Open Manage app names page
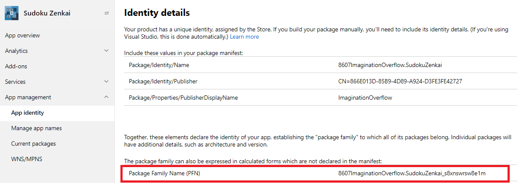This screenshot has height=183, width=517. (37, 128)
